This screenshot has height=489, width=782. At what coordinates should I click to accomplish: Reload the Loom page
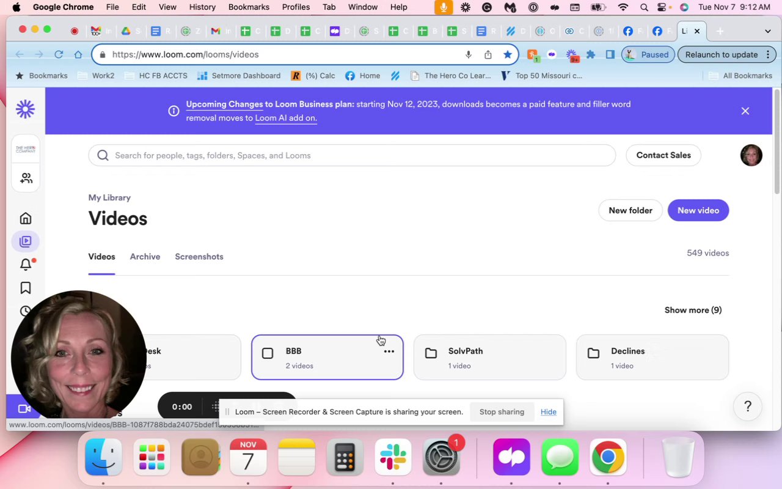coord(59,54)
